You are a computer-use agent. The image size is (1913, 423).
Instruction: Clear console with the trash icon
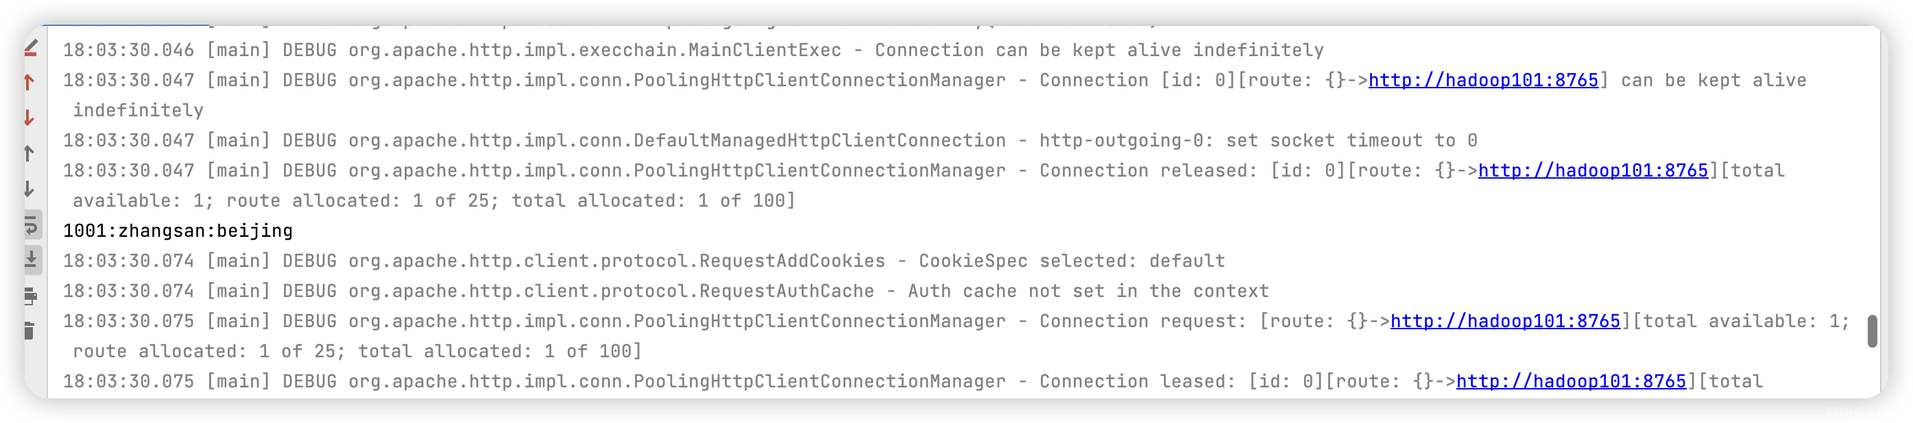[x=29, y=331]
